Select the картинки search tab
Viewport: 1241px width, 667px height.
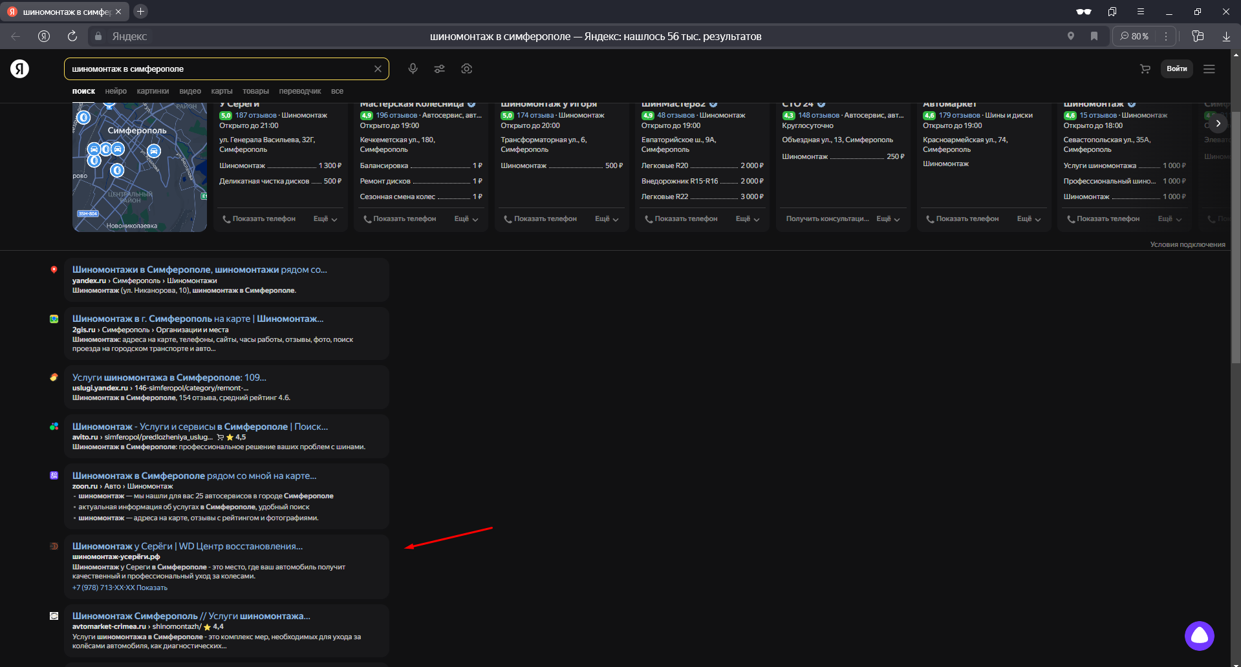[153, 91]
